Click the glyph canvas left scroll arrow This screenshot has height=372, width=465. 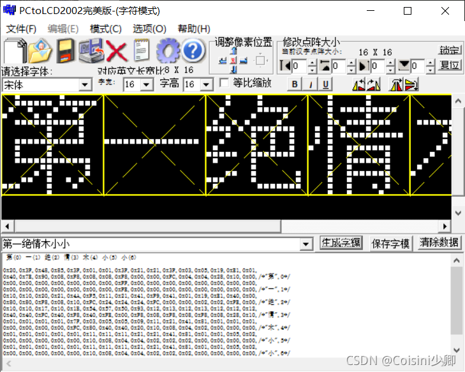8,227
